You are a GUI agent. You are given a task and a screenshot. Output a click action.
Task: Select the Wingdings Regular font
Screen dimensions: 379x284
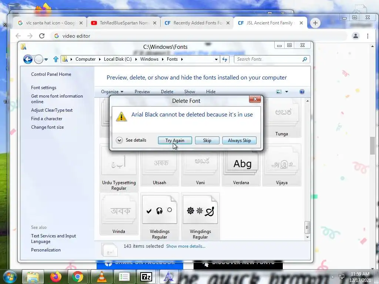pyautogui.click(x=200, y=216)
